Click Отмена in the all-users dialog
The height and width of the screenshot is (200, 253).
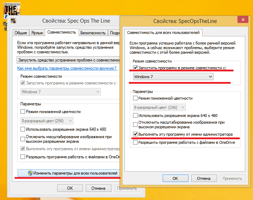pos(204,178)
